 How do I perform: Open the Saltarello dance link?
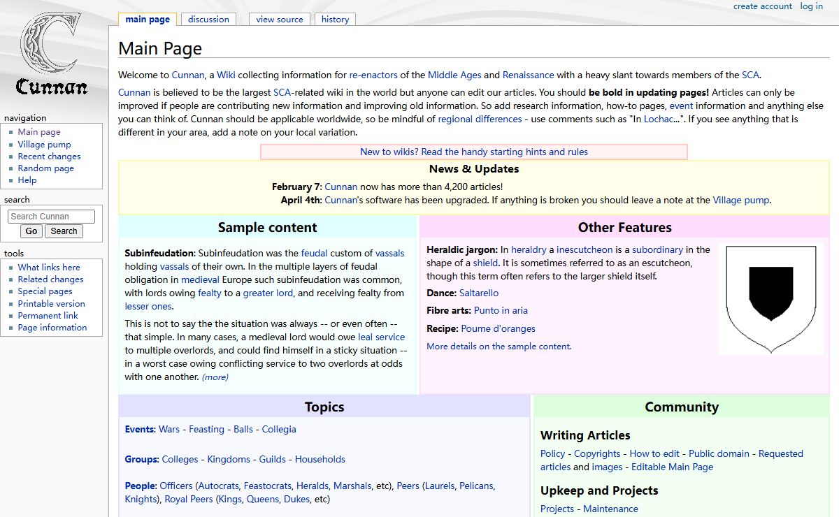coord(479,293)
